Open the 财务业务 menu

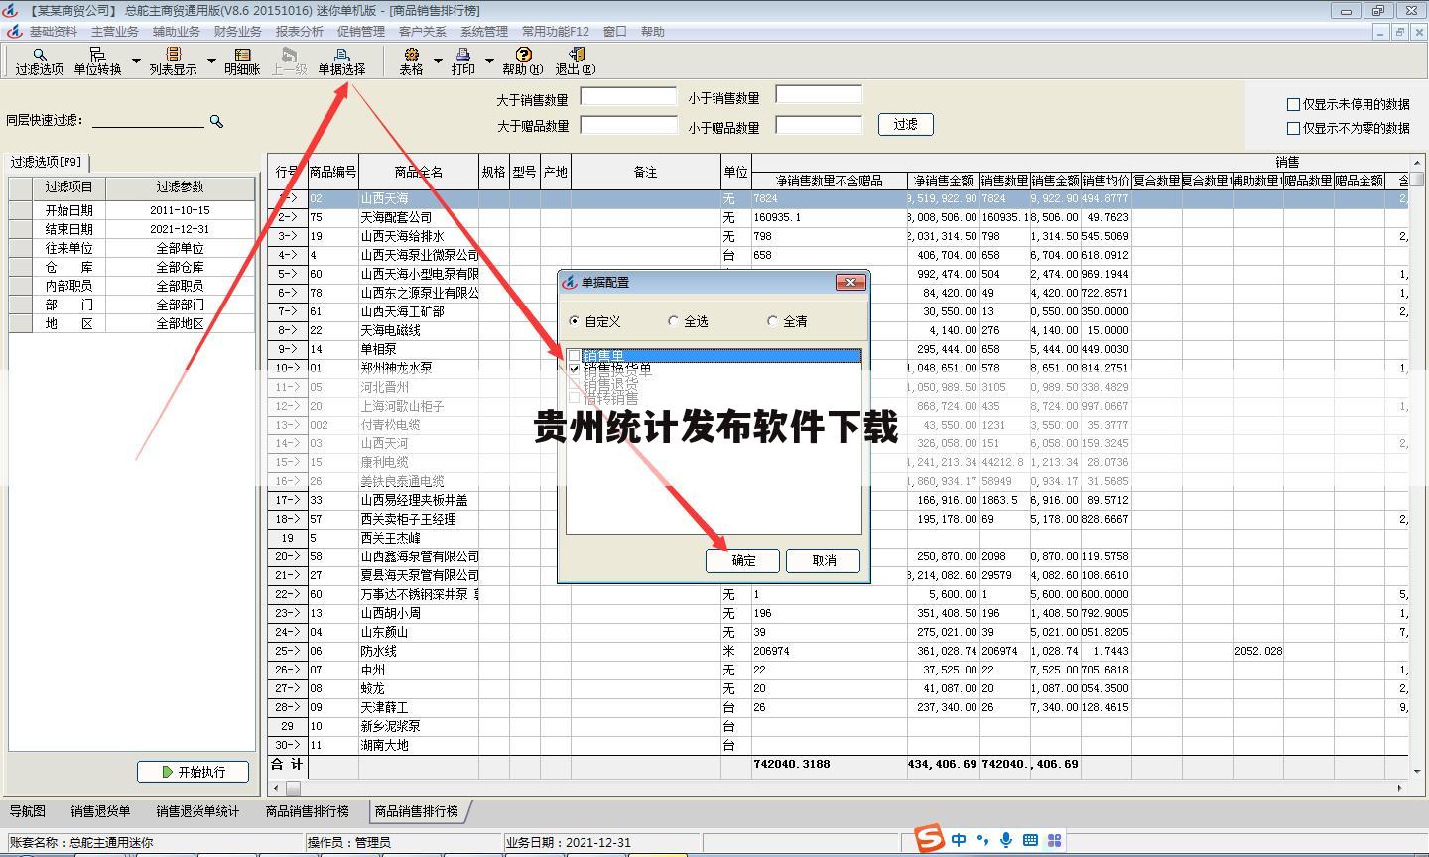tap(237, 32)
